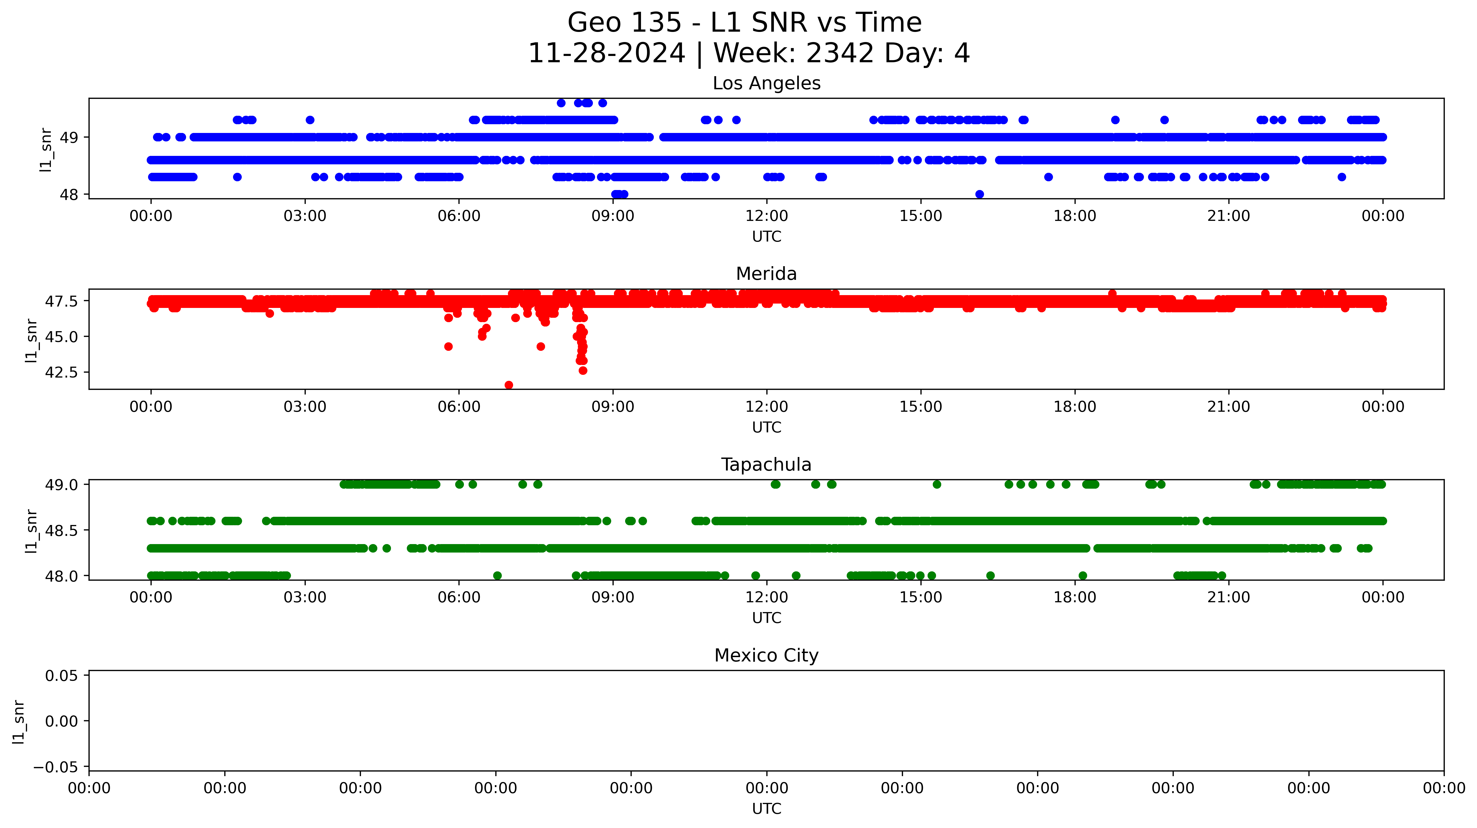This screenshot has width=1477, height=828.
Task: Click the 'Merida' subplot title
Action: 766,274
